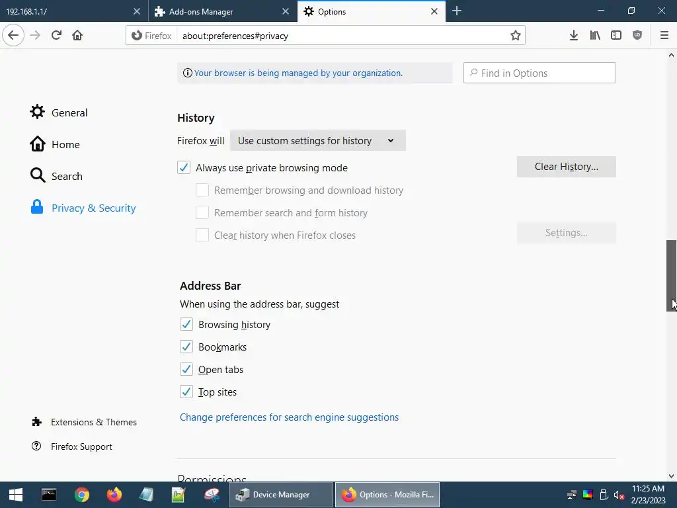Expand the Firefox will history dropdown
Viewport: 677px width, 508px height.
pos(318,140)
